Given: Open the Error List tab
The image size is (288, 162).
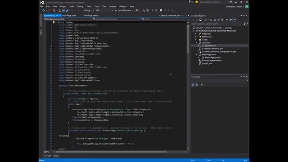Looking at the screenshot, I should point(47,156).
